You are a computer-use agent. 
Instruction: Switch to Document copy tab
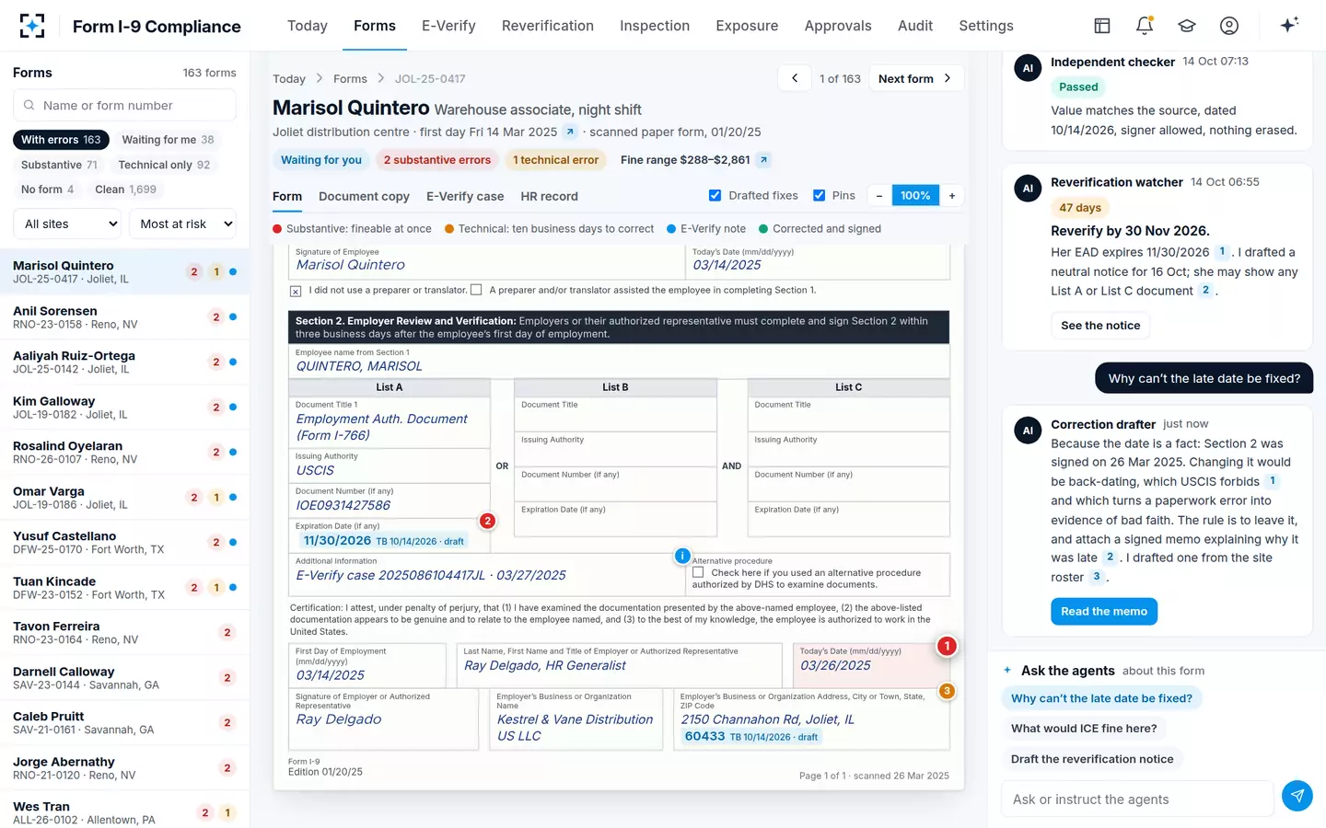364,196
